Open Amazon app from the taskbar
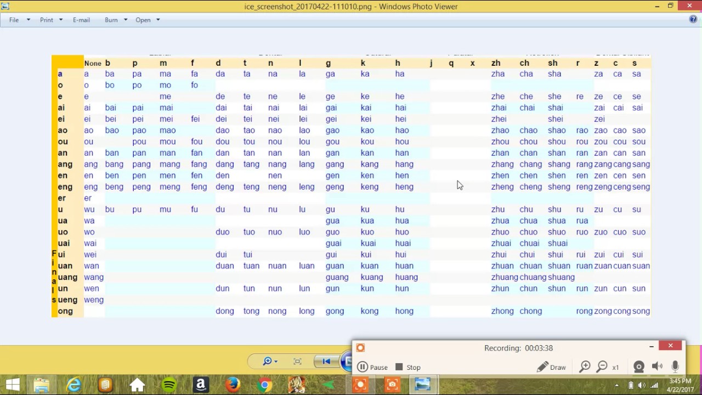This screenshot has width=702, height=395. pyautogui.click(x=201, y=385)
